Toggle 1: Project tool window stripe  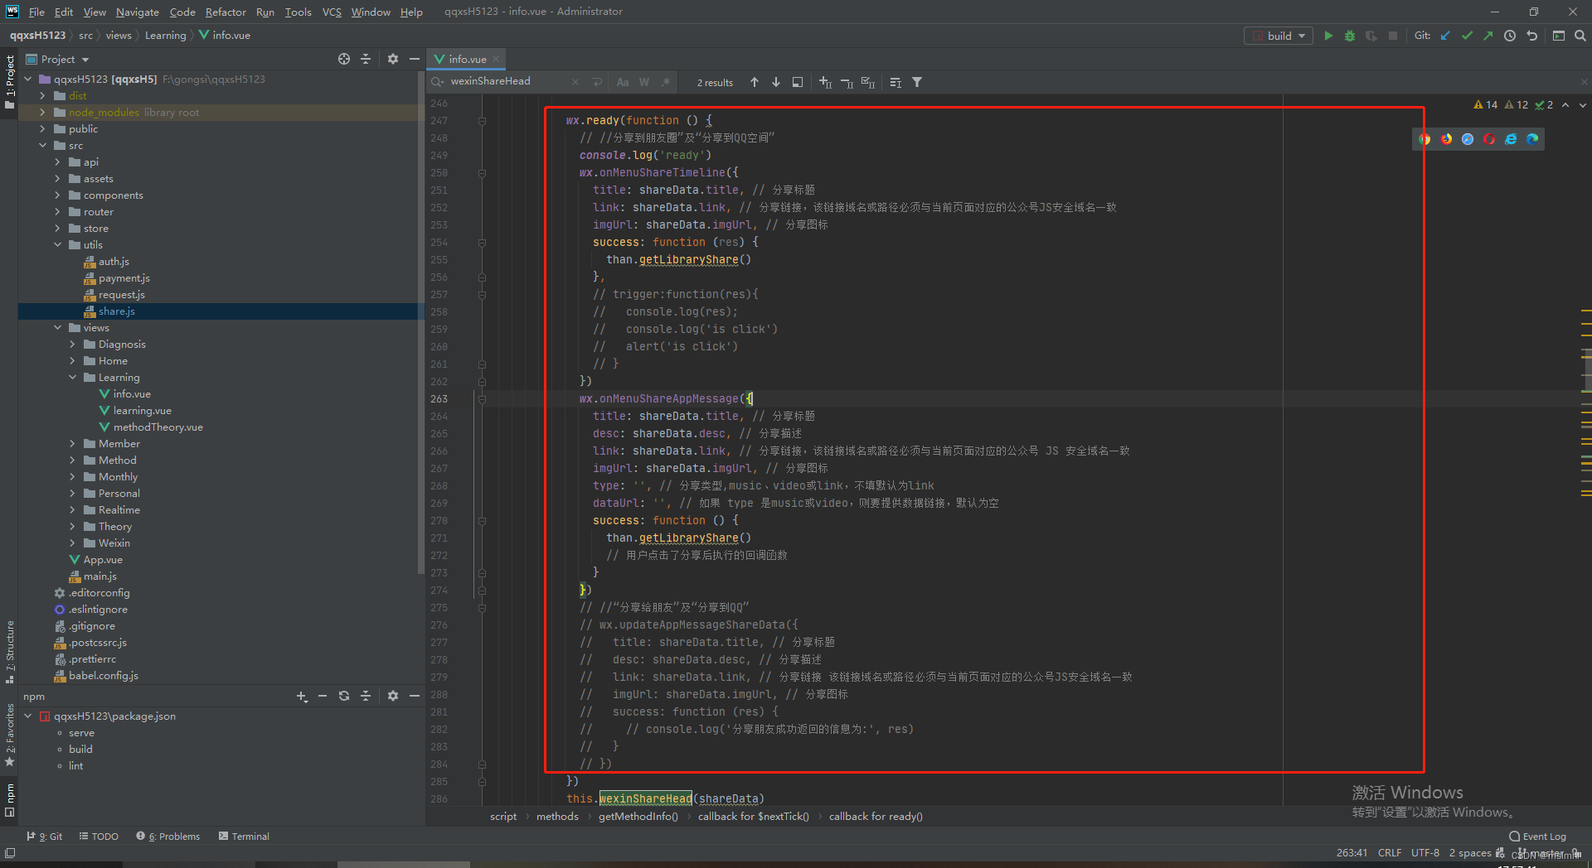(x=9, y=82)
